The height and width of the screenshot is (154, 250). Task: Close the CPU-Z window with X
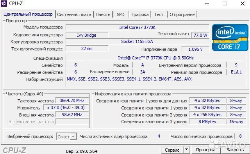click(243, 4)
